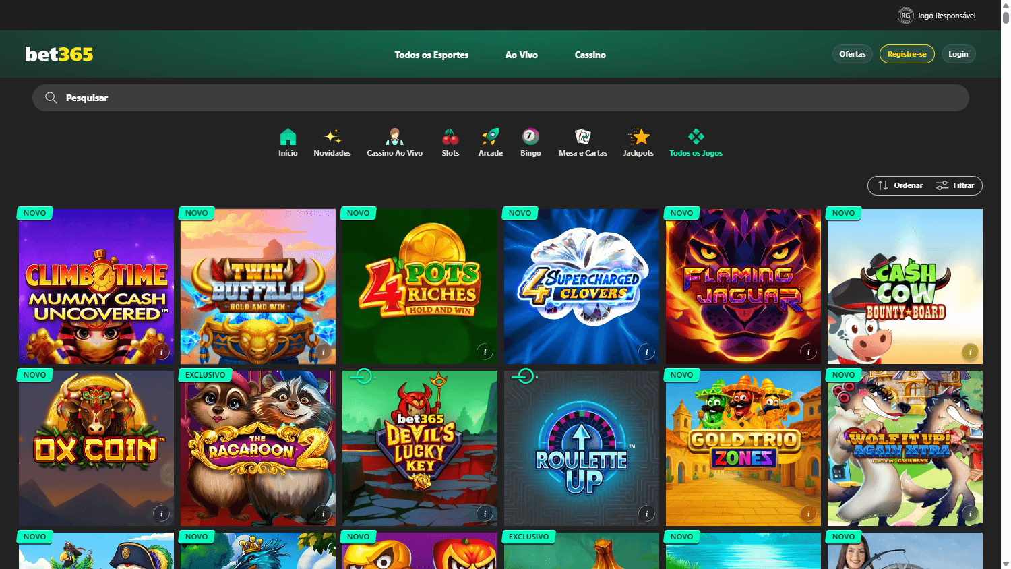Image resolution: width=1011 pixels, height=569 pixels.
Task: Open the Bingo ball icon
Action: [530, 137]
